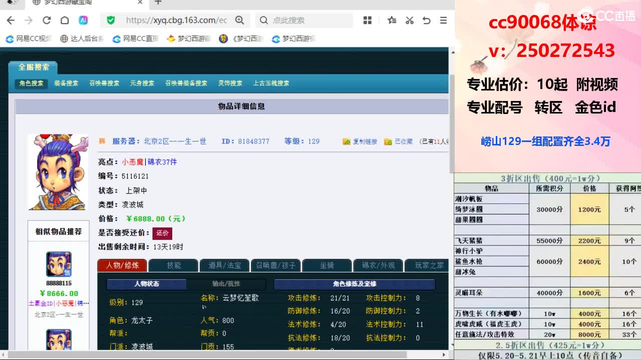
Task: Open the favorites star list icon
Action: [392, 20]
